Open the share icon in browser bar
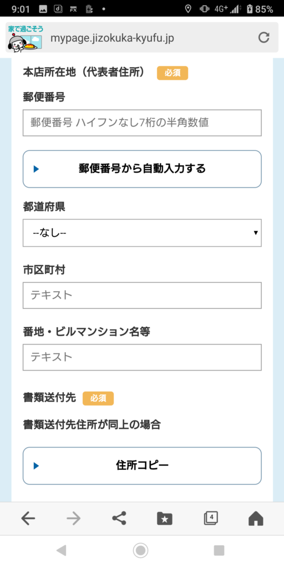The image size is (284, 568). (x=119, y=519)
